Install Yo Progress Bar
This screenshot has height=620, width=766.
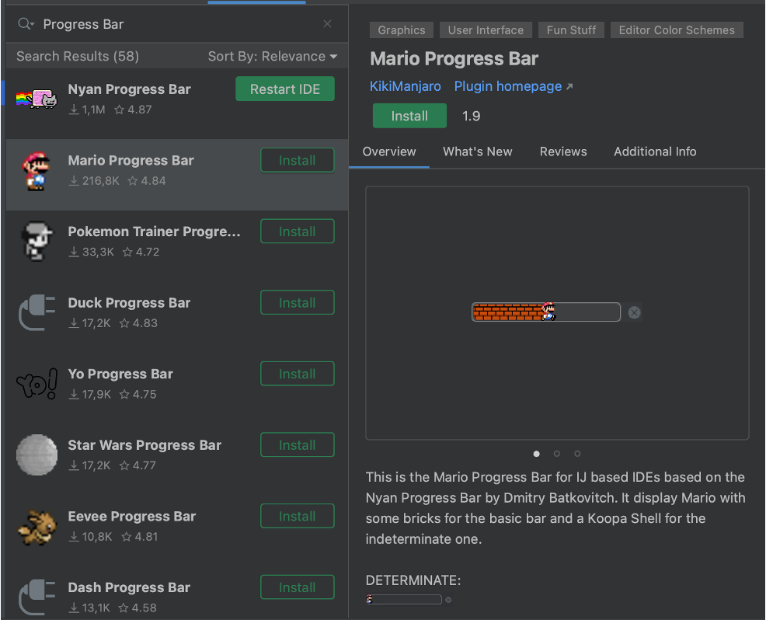coord(297,374)
